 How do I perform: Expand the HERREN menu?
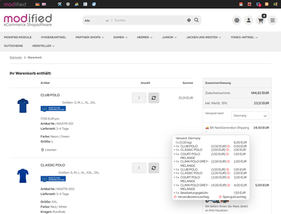pos(145,37)
